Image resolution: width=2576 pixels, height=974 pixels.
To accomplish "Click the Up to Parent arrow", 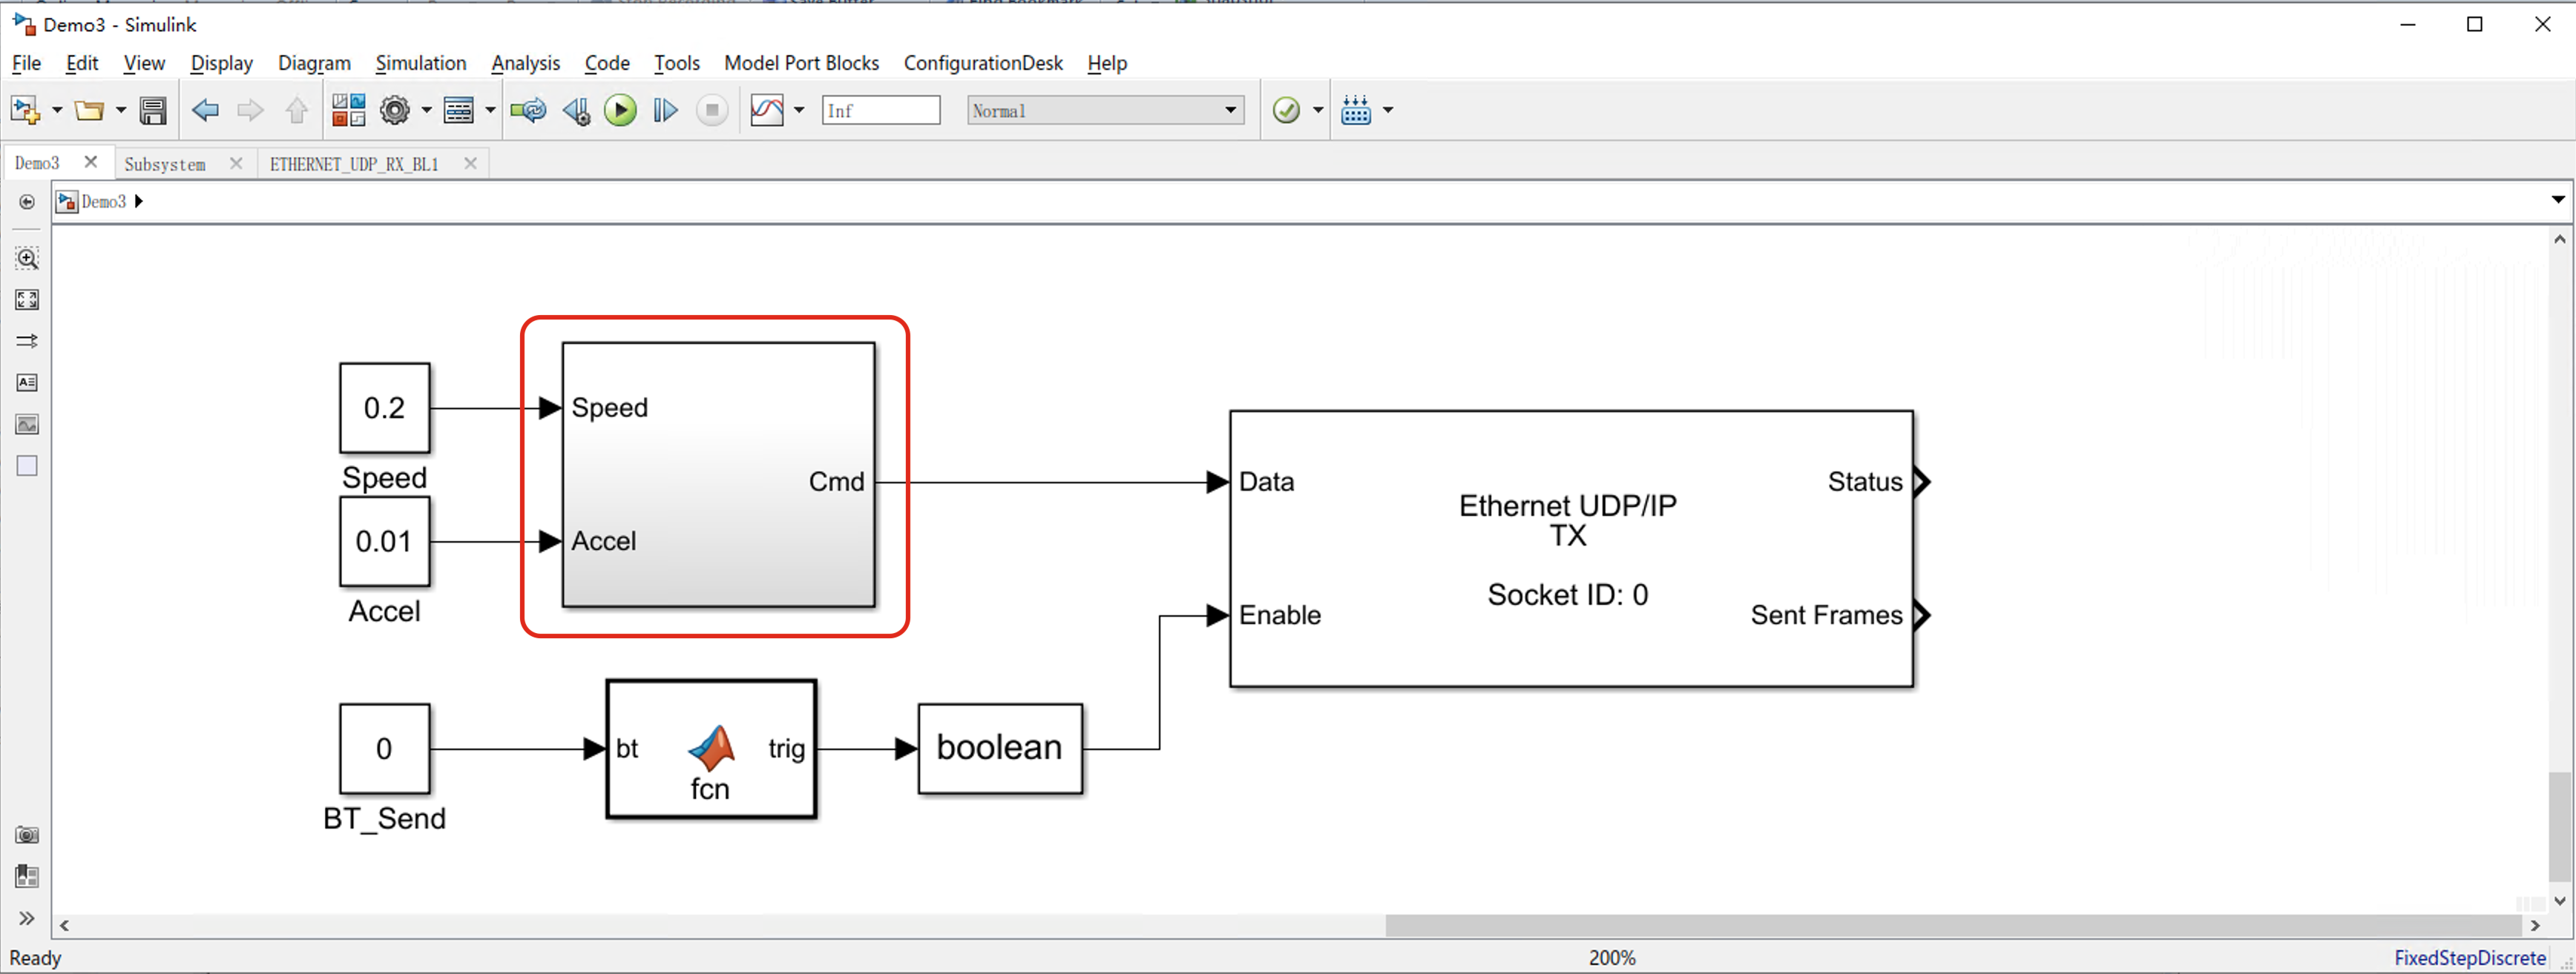I will click(x=296, y=110).
